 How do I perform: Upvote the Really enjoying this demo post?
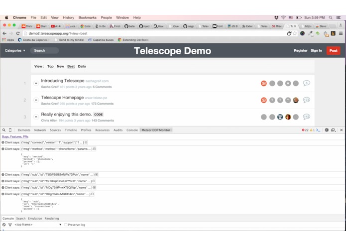pyautogui.click(x=36, y=117)
